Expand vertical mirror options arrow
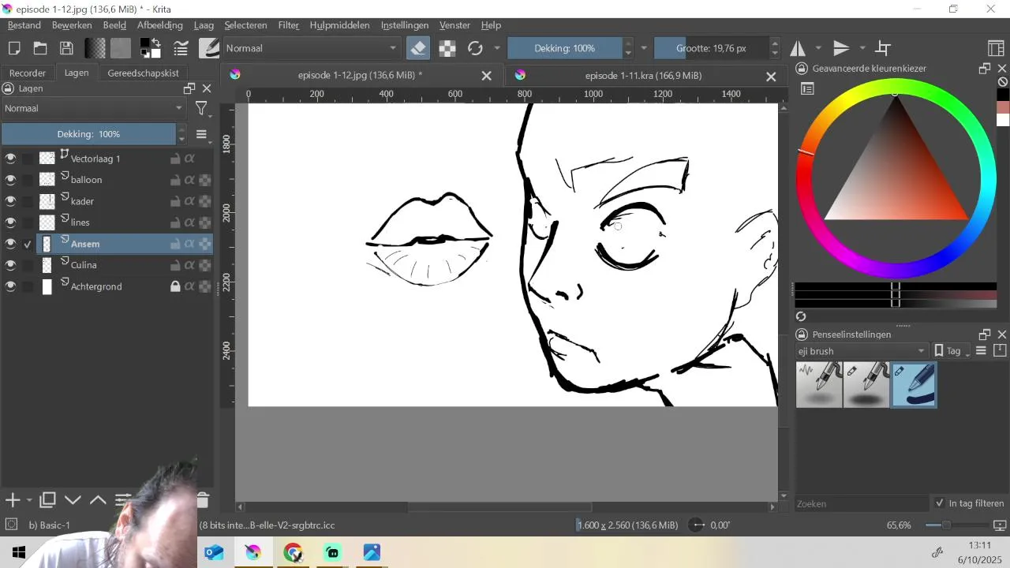Image resolution: width=1010 pixels, height=568 pixels. point(862,48)
